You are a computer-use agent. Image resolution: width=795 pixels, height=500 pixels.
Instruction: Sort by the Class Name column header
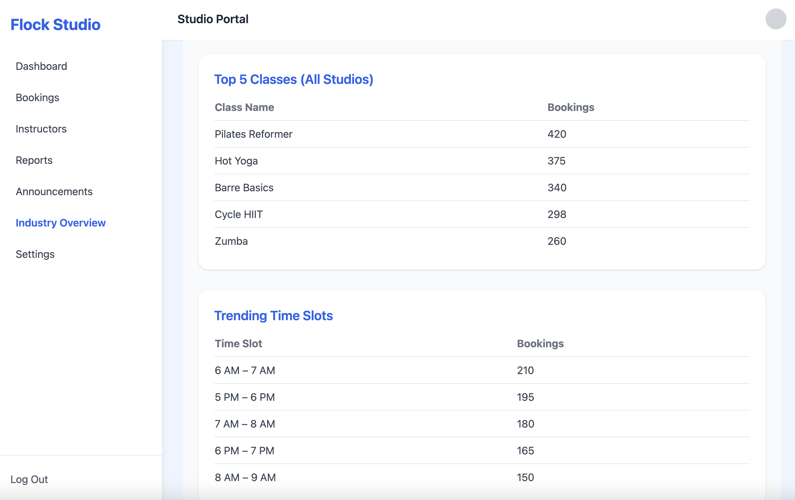click(x=244, y=107)
